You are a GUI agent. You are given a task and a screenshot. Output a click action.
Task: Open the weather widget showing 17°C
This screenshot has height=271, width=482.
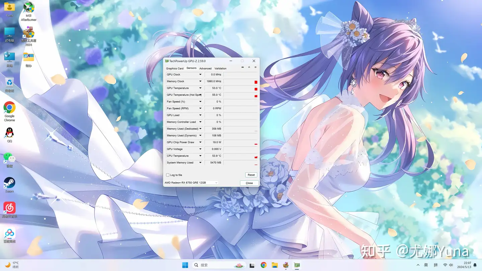pos(12,265)
